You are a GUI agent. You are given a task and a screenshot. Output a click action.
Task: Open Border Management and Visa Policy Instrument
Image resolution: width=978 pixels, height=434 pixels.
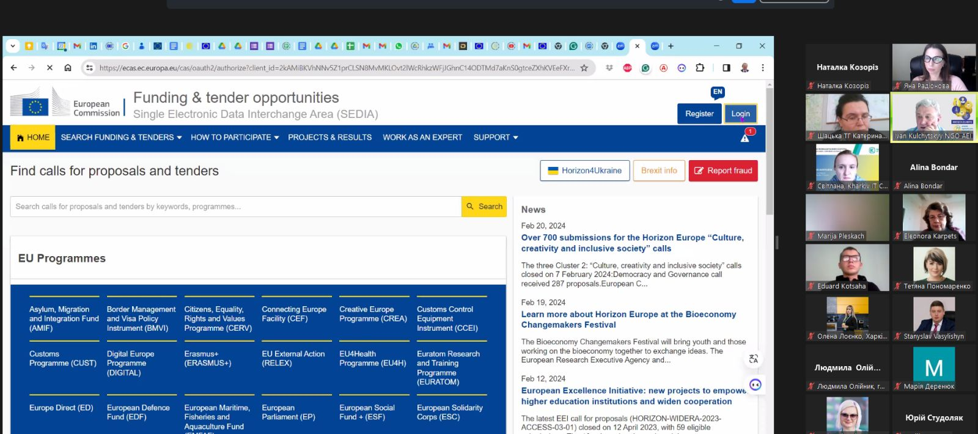pos(141,319)
